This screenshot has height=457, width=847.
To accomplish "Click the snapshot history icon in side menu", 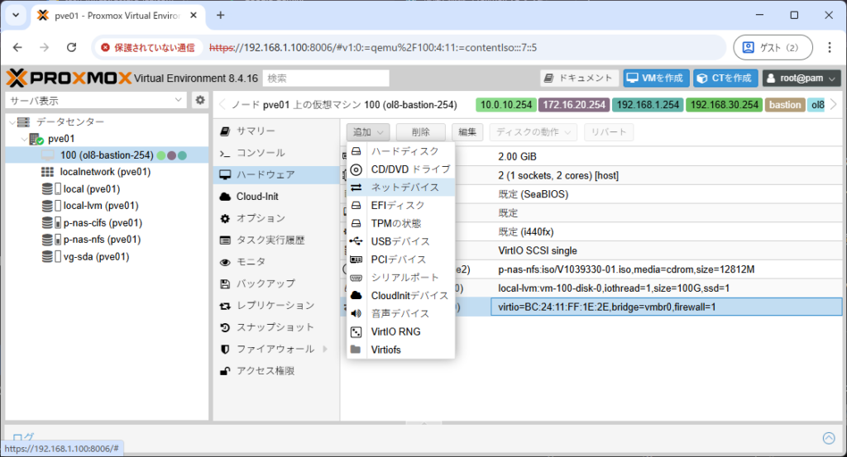I will click(225, 327).
